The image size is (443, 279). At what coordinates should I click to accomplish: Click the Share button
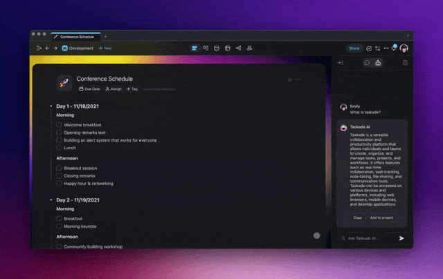tap(354, 48)
